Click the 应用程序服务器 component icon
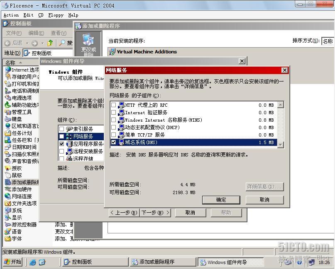The image size is (335, 269). pos(69,144)
